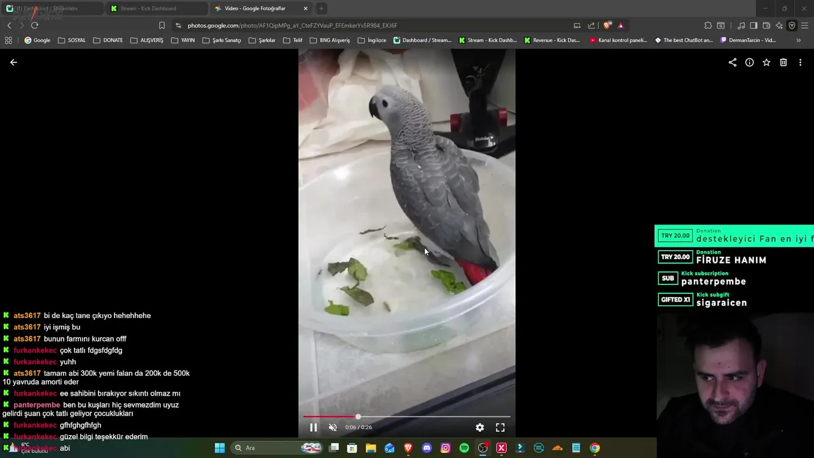
Task: Click the video progress bar
Action: point(407,417)
